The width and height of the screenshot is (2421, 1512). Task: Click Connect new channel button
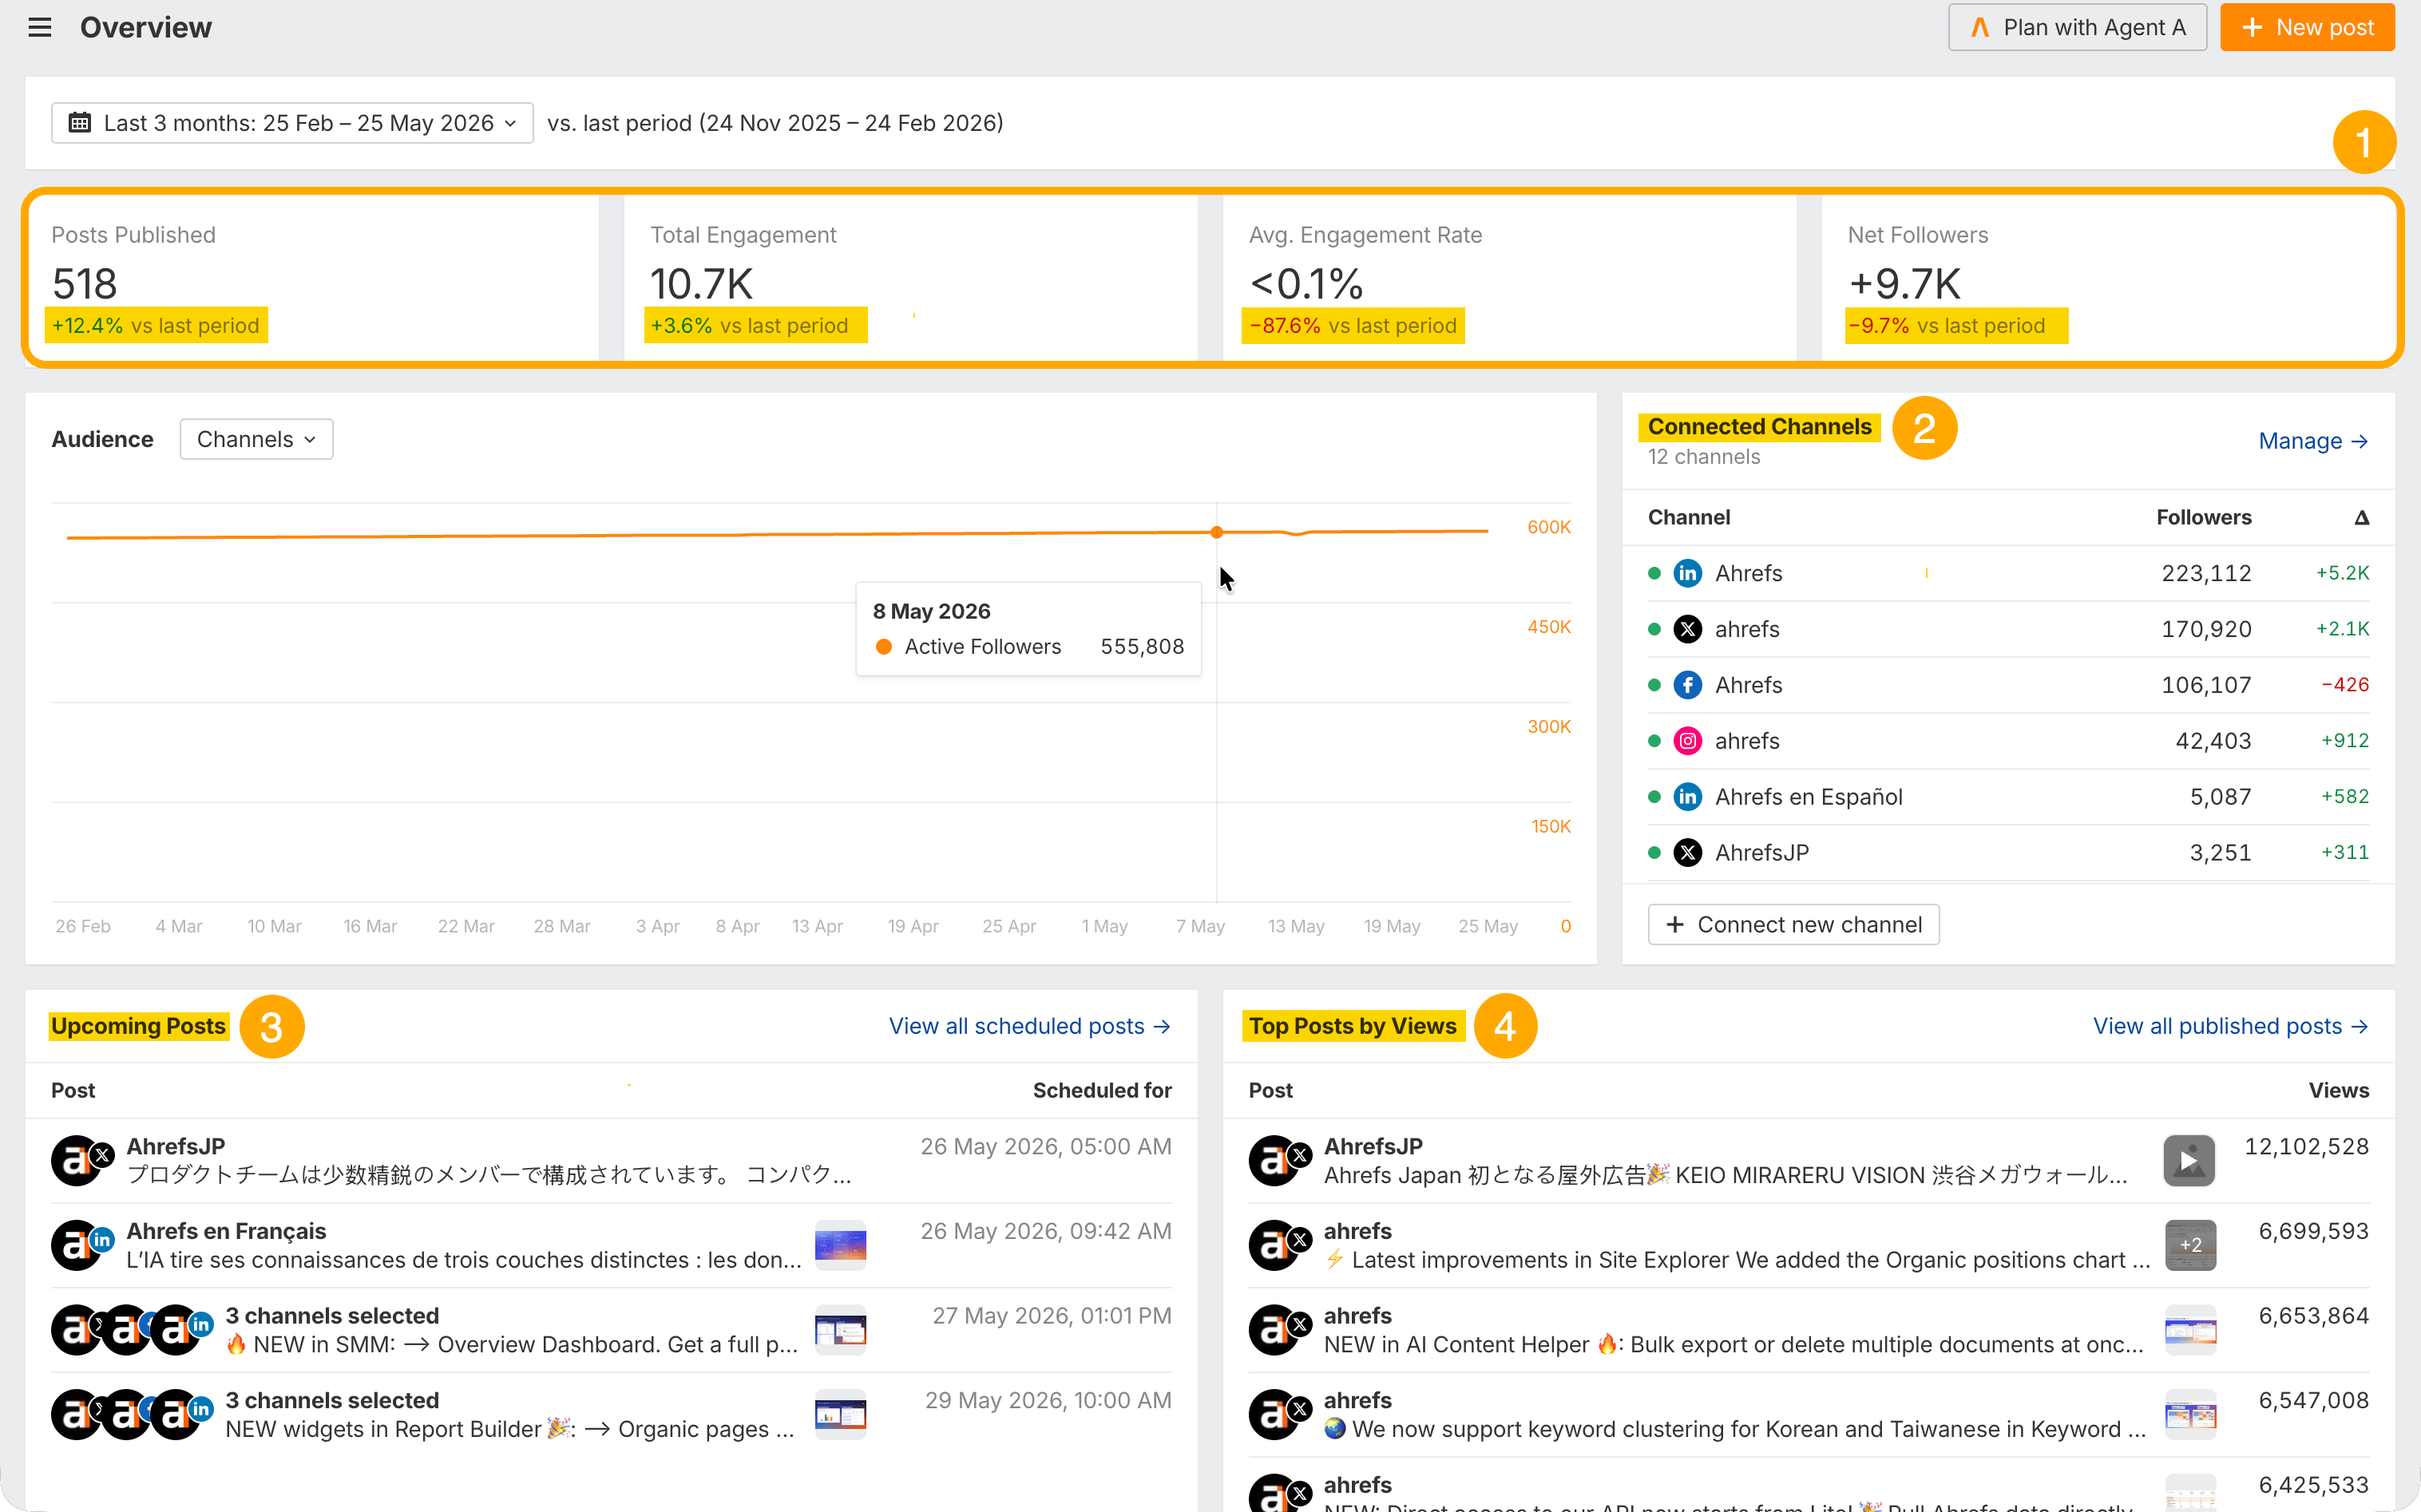1793,924
